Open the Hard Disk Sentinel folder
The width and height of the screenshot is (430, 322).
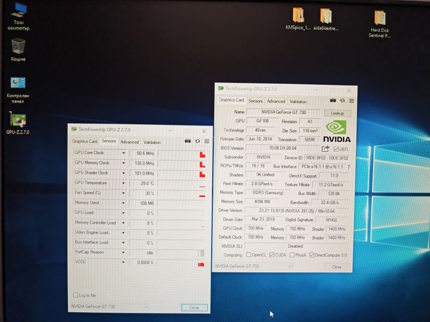pyautogui.click(x=380, y=24)
